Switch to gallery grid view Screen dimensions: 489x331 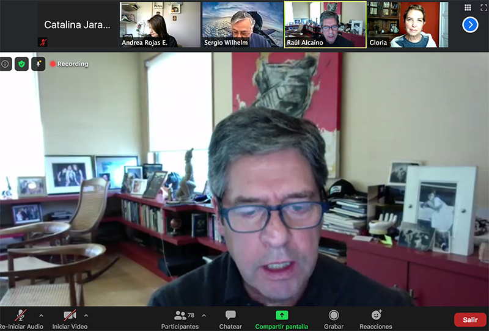click(468, 7)
